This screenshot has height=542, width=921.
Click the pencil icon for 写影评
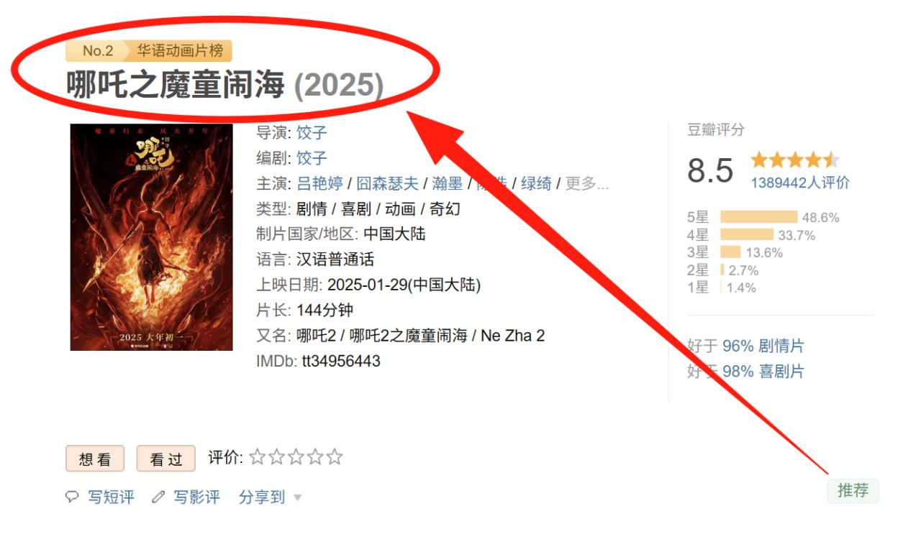tap(158, 497)
